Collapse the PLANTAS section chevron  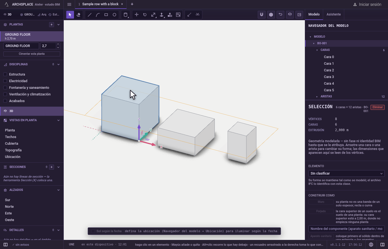click(x=58, y=25)
